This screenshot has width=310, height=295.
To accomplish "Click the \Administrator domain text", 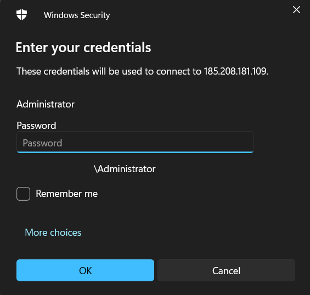I will (125, 169).
